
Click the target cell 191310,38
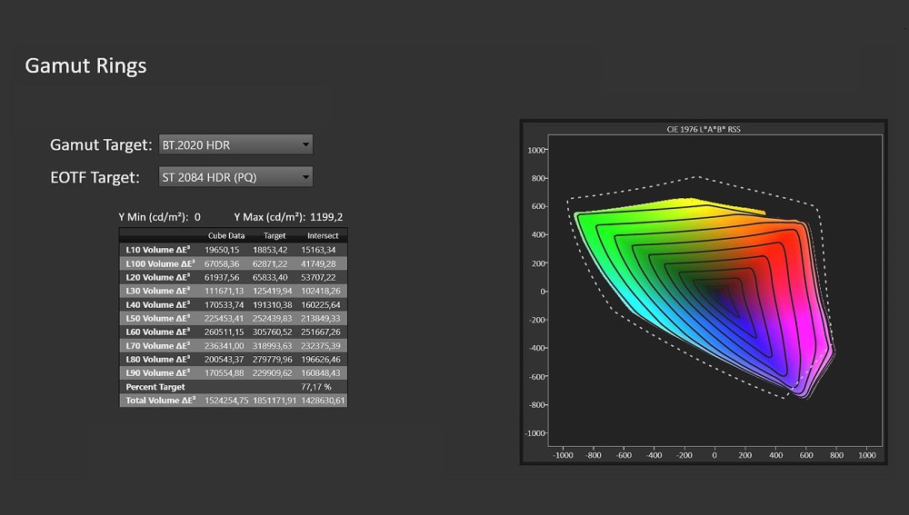click(x=273, y=304)
